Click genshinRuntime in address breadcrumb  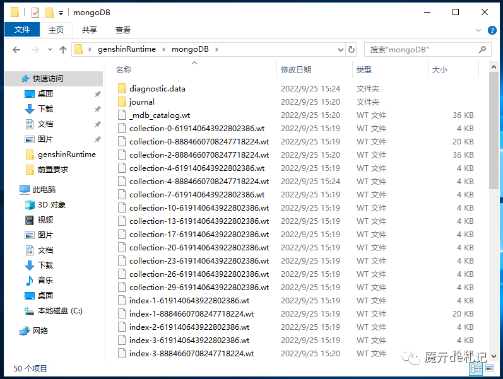[127, 49]
